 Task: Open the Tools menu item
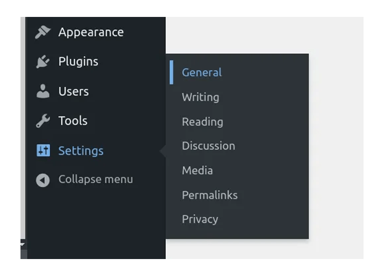(73, 121)
